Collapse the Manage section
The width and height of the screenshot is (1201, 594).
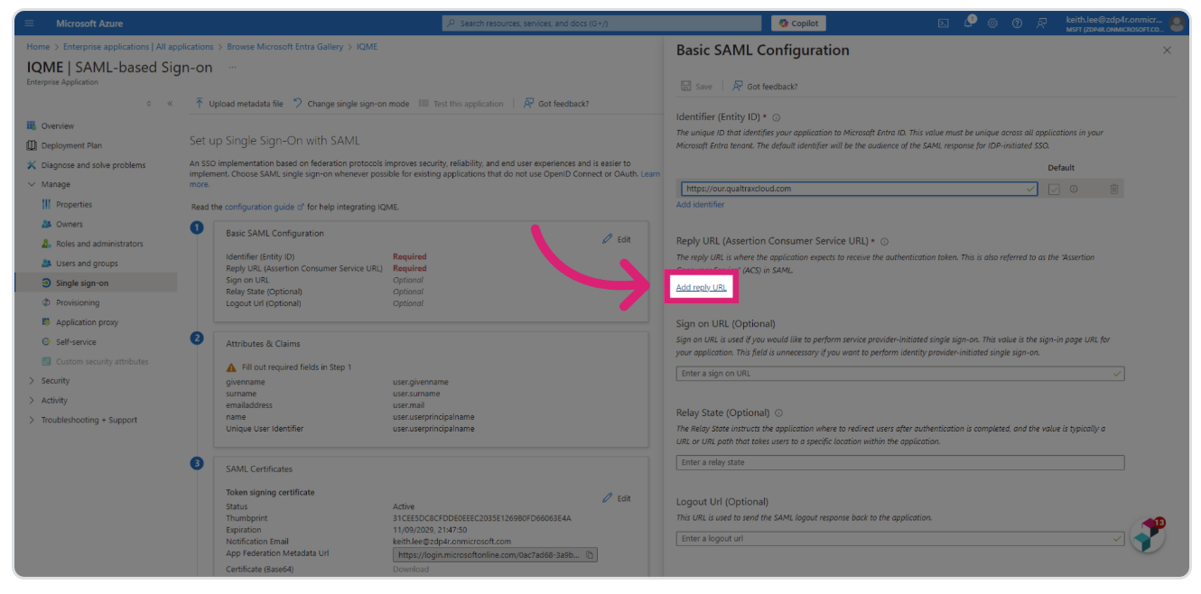(x=33, y=184)
